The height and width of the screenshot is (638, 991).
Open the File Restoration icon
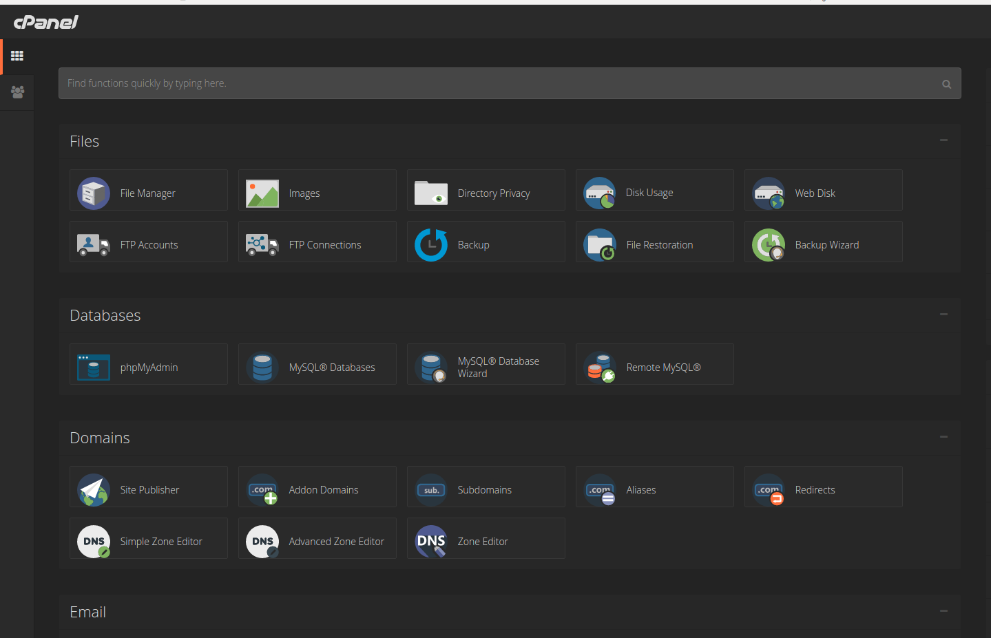point(600,245)
